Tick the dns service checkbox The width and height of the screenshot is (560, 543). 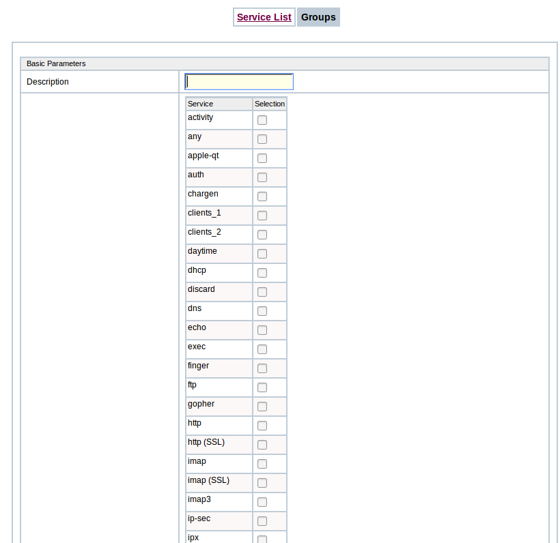(262, 311)
